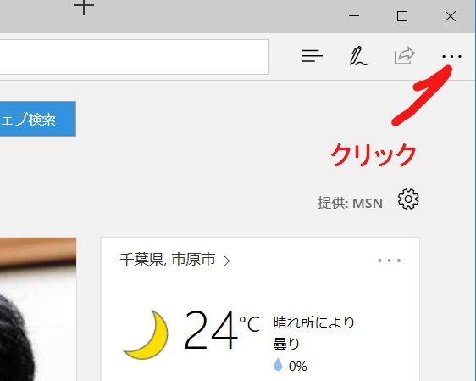Maximize the Edge browser window

click(x=402, y=16)
